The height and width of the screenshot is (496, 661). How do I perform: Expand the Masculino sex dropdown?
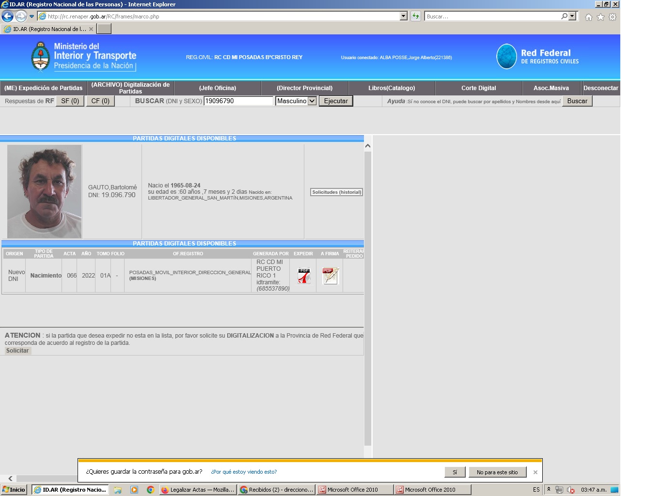click(312, 101)
